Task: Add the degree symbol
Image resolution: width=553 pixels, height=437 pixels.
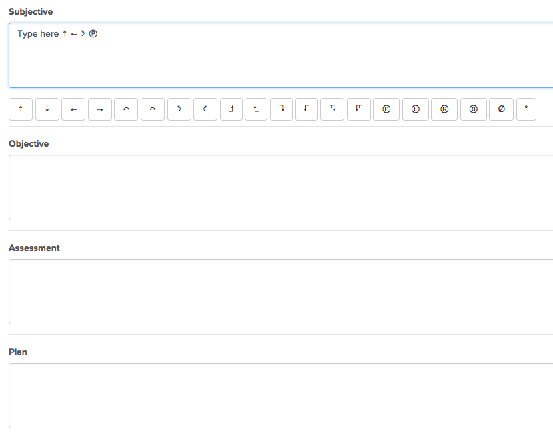Action: (526, 109)
